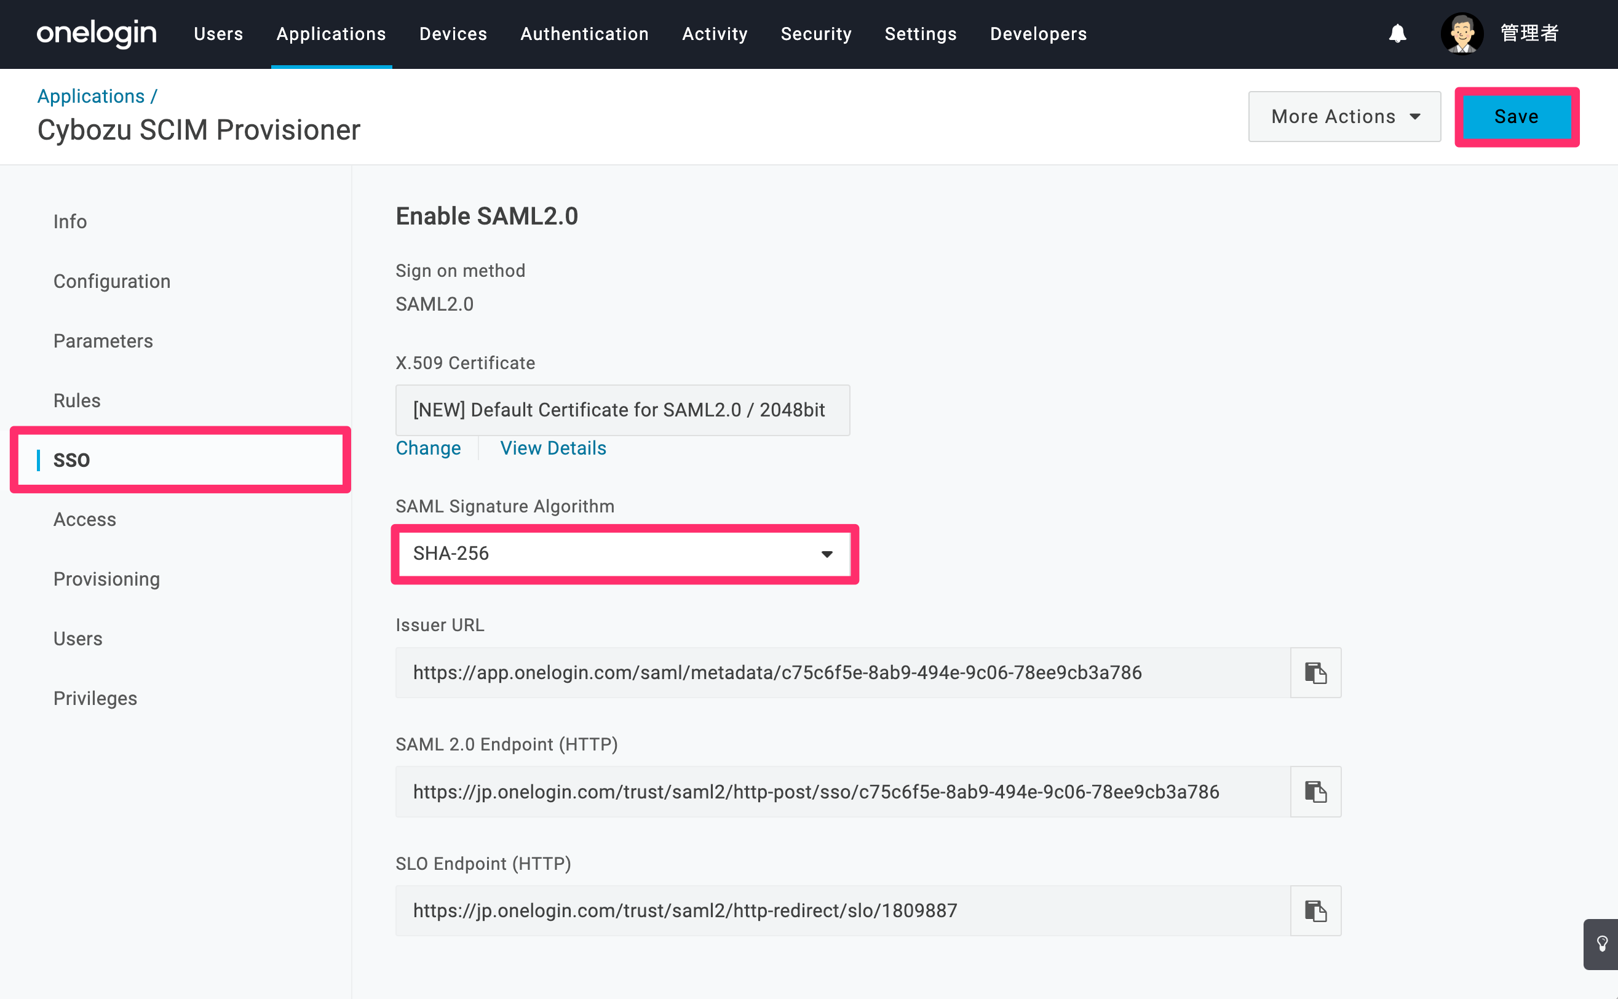This screenshot has width=1618, height=999.
Task: Click the Issuer URL text field
Action: click(843, 672)
